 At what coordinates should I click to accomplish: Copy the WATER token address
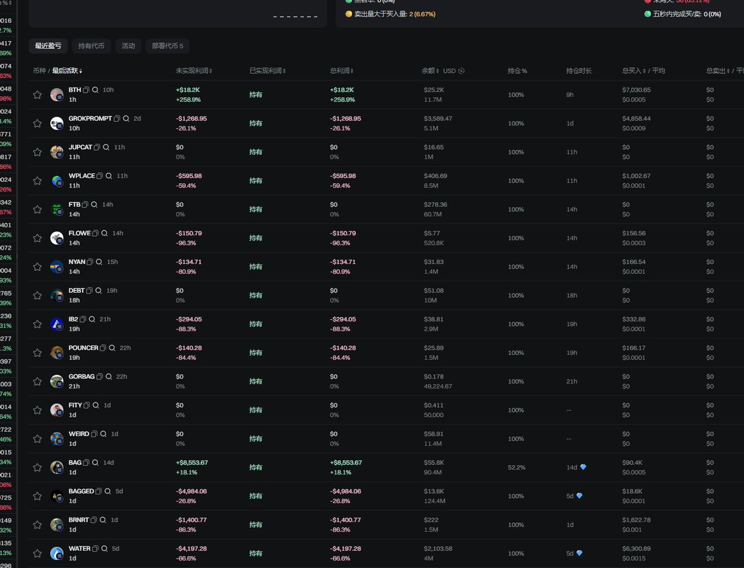point(96,549)
